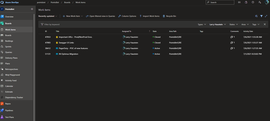Click the Azure DevOps logo icon
Screen dimensions: 270x121
coord(2,2)
